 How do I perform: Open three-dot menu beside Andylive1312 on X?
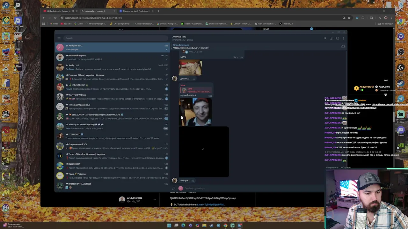tap(155, 200)
